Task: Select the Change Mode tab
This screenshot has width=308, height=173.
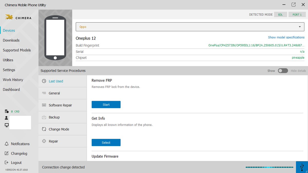Action: click(x=63, y=129)
